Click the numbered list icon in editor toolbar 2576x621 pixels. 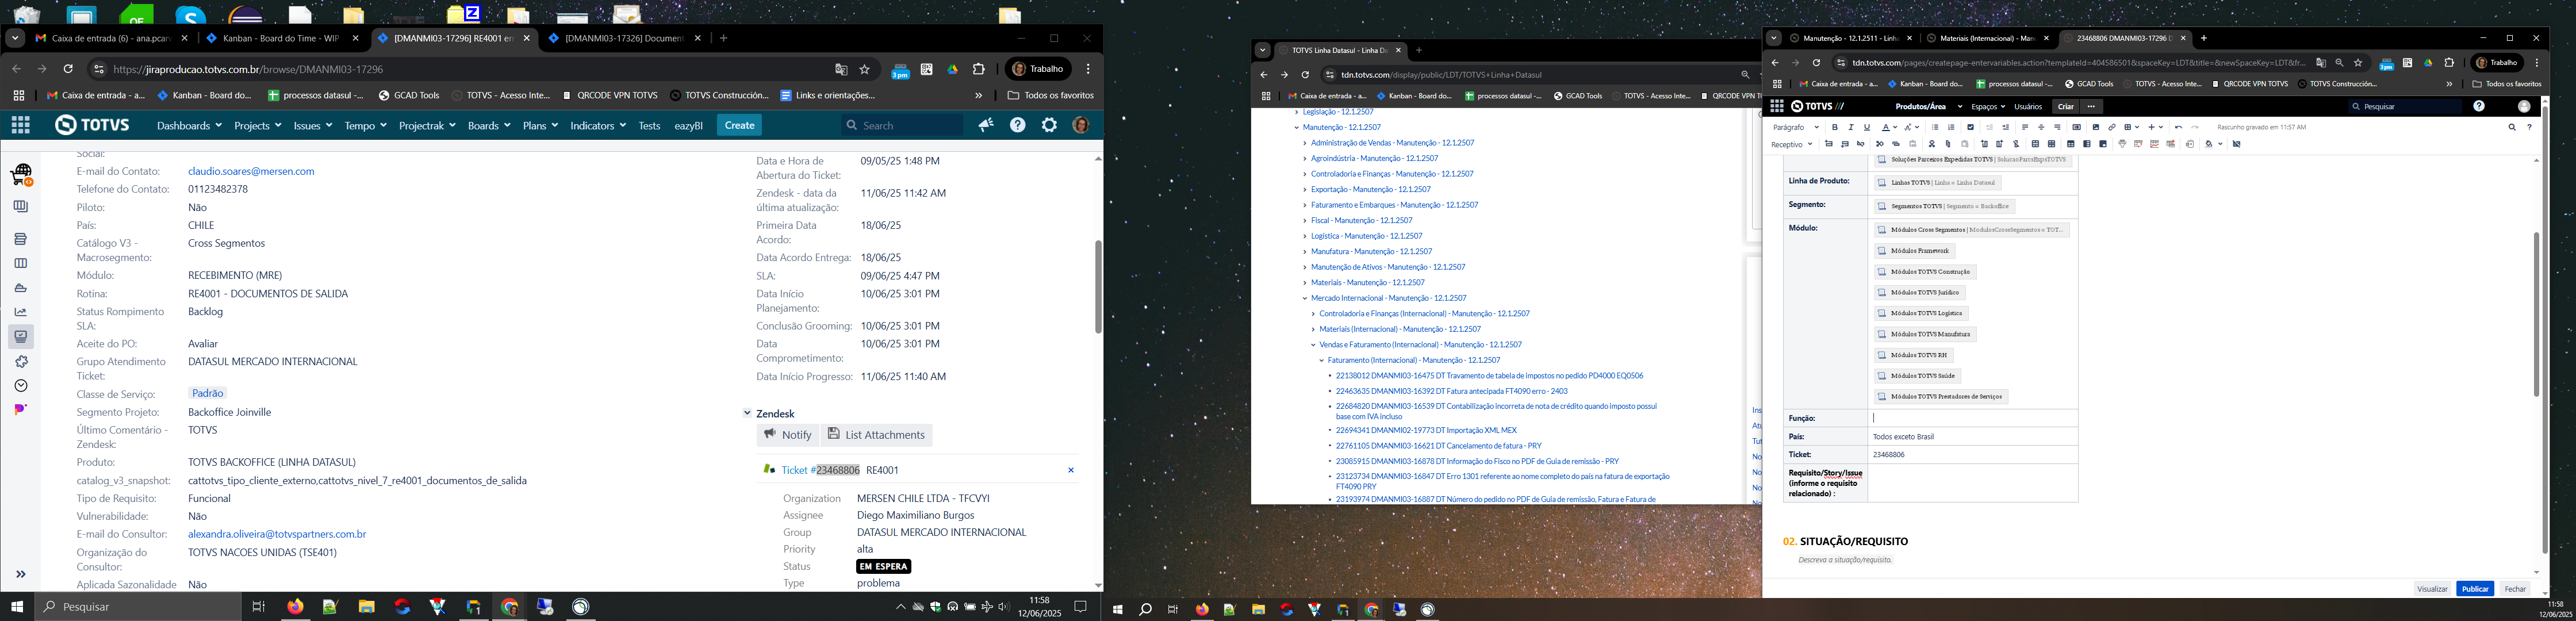1951,127
